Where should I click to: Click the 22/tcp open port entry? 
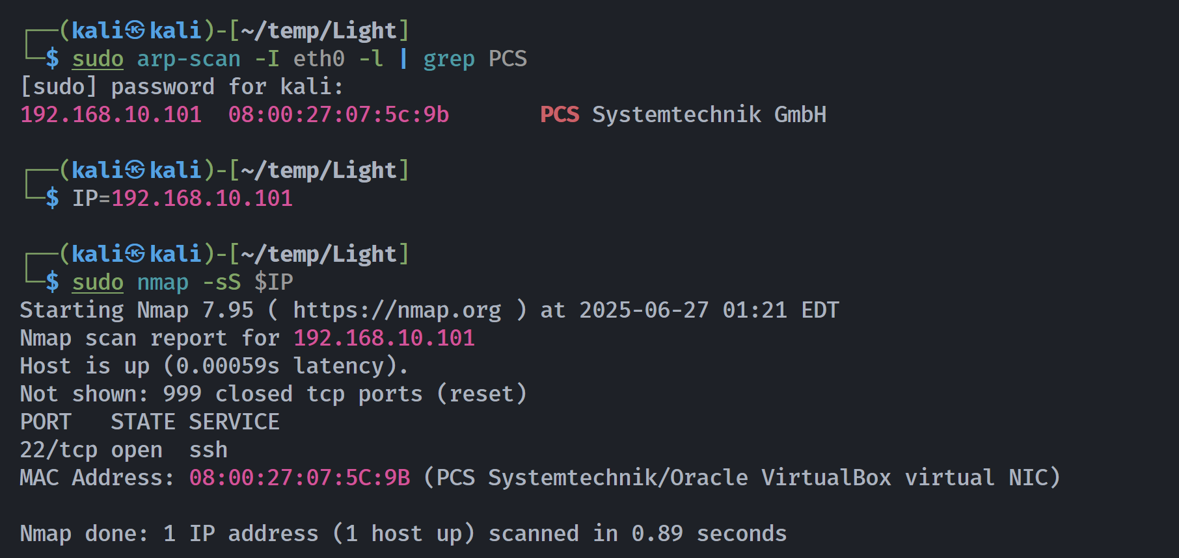[x=91, y=450]
